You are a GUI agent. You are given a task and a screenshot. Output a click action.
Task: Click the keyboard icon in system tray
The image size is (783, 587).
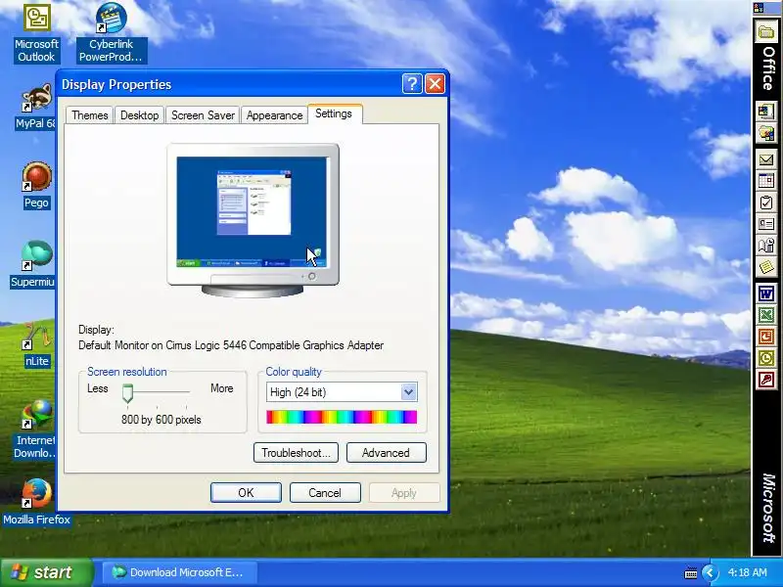pos(691,572)
